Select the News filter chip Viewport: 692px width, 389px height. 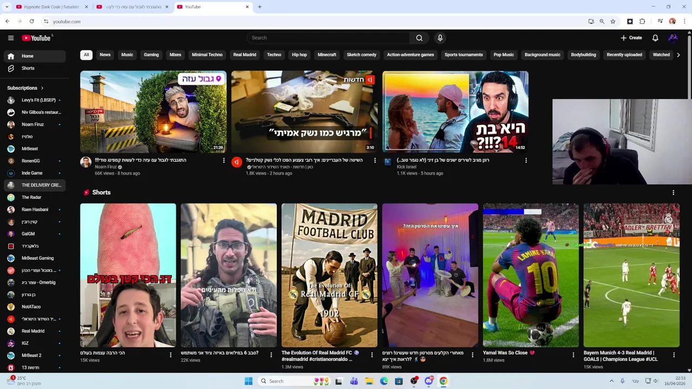[x=105, y=55]
